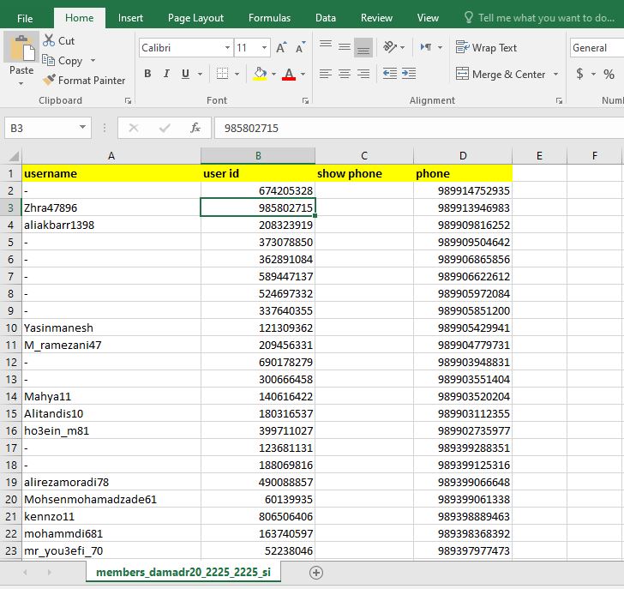
Task: Add a new sheet with plus icon
Action: pos(316,572)
